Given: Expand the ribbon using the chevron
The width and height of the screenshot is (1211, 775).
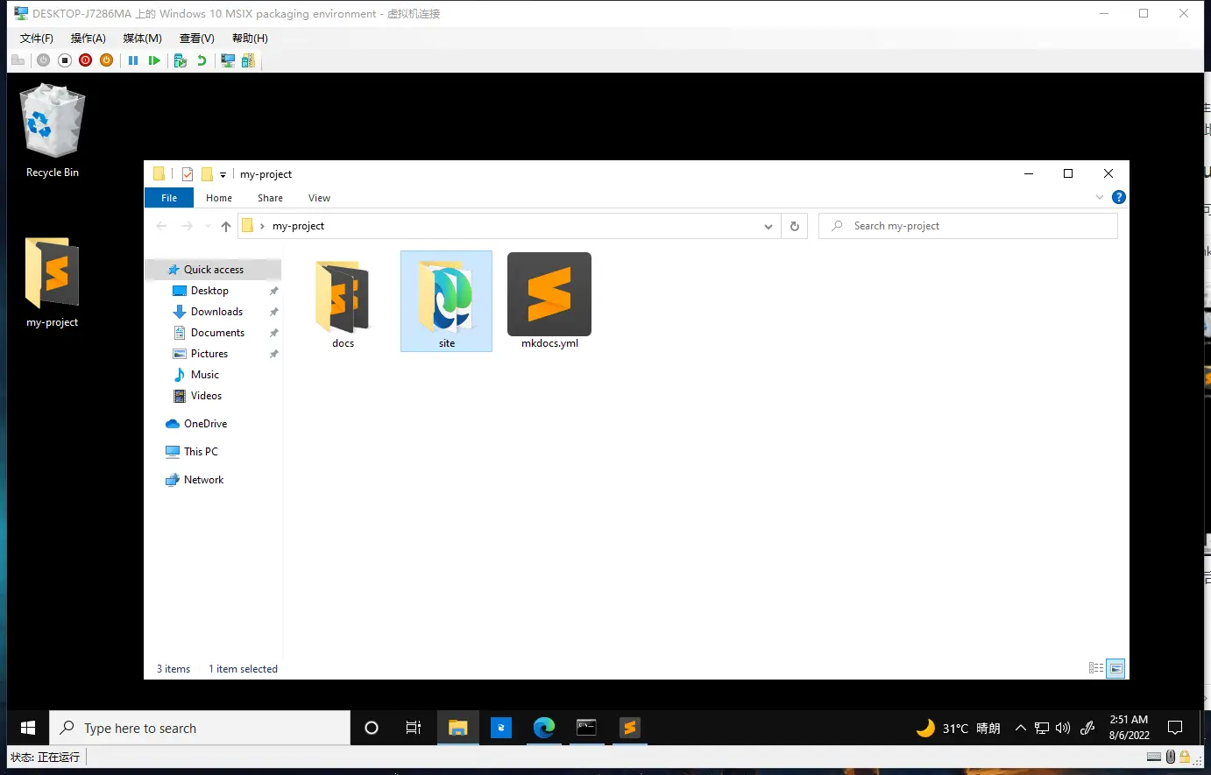Looking at the screenshot, I should (1100, 198).
